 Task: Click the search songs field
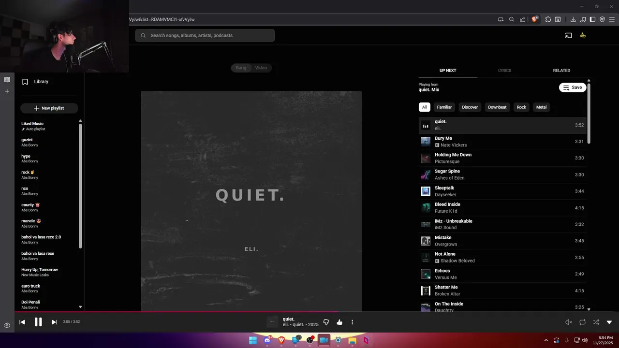tap(205, 35)
